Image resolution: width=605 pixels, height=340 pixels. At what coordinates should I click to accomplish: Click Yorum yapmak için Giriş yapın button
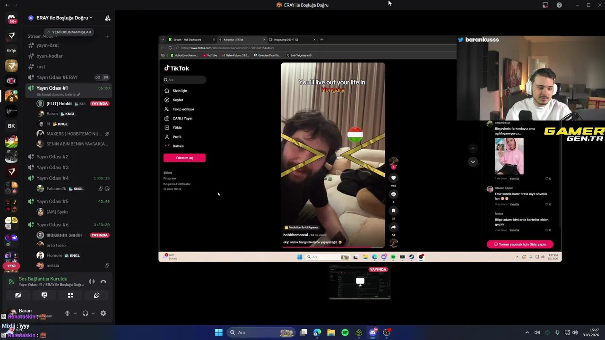[x=520, y=245]
